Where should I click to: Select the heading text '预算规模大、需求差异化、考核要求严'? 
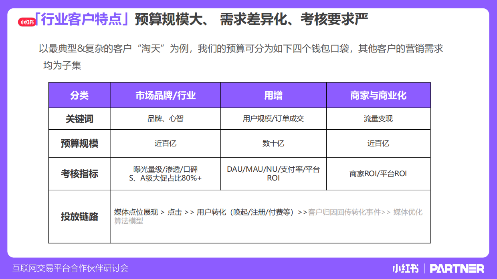251,20
